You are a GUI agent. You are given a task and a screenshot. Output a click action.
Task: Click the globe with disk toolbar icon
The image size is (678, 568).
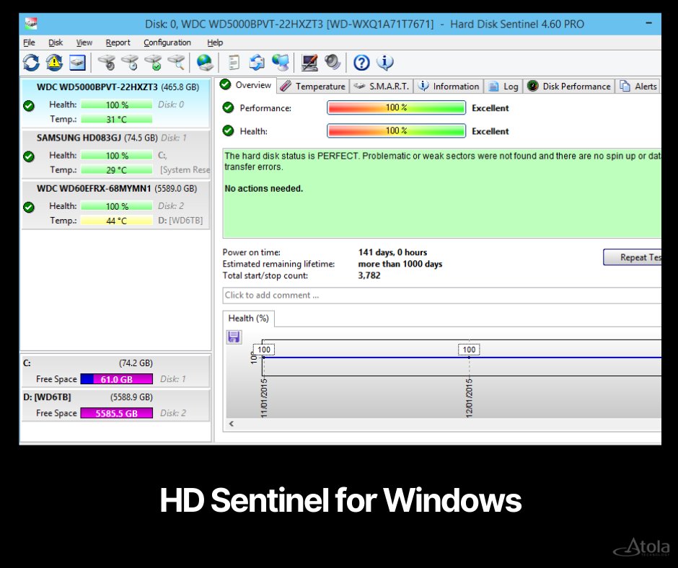[205, 63]
